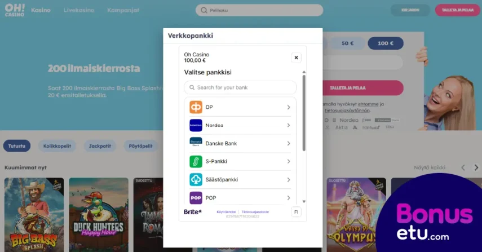Open the Käyttöehdot link in Brite footer
Image resolution: width=482 pixels, height=252 pixels.
coord(227,212)
